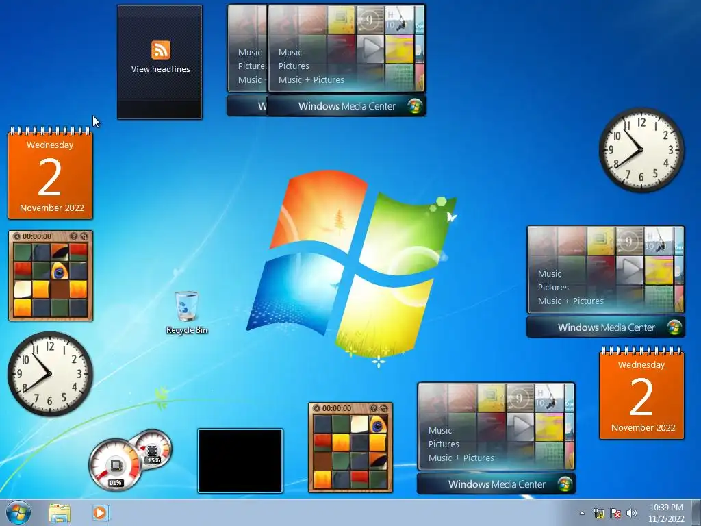Click the View headlines link
The image size is (701, 526).
[x=160, y=69]
